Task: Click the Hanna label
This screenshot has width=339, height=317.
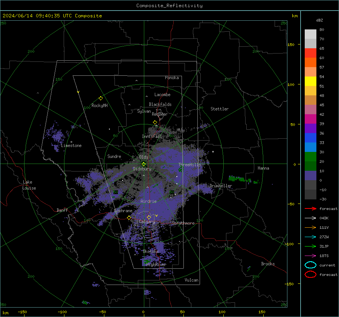Action: tap(263, 168)
